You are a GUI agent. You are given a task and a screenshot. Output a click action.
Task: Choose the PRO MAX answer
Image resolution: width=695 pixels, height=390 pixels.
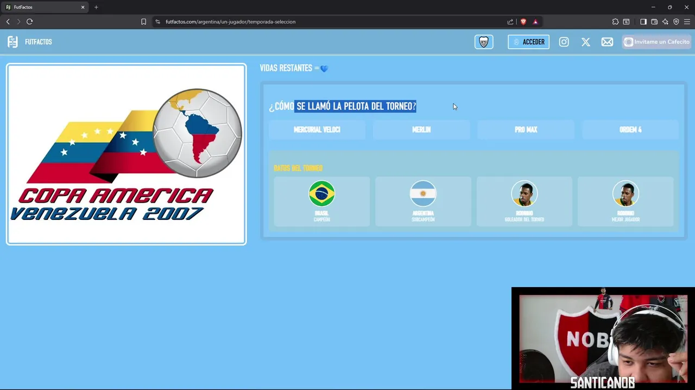pos(526,130)
